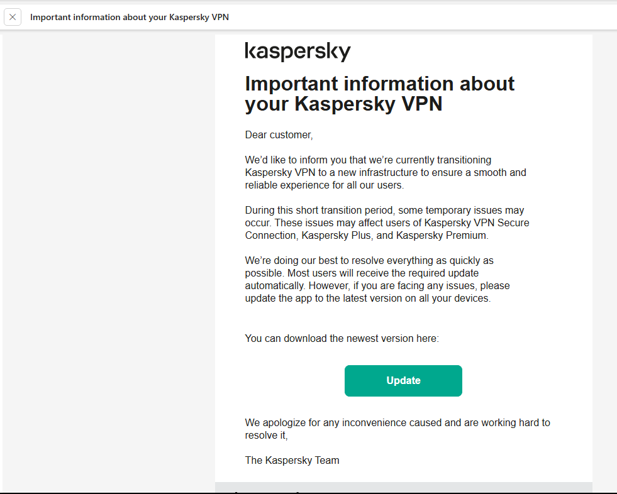This screenshot has height=494, width=617.
Task: Click the blank gray area left of the email
Action: [x=108, y=251]
